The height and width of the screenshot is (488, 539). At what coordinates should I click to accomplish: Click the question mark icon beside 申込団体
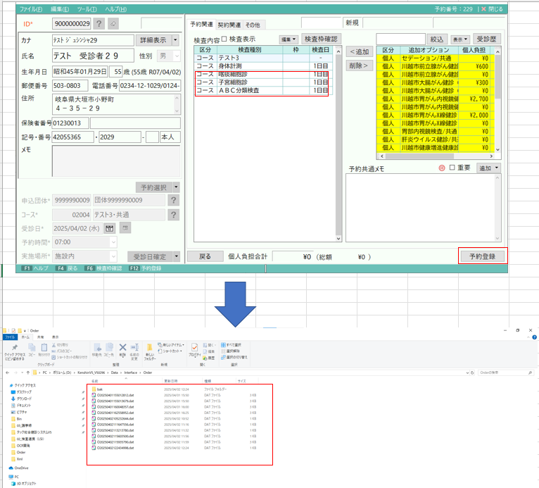click(174, 200)
